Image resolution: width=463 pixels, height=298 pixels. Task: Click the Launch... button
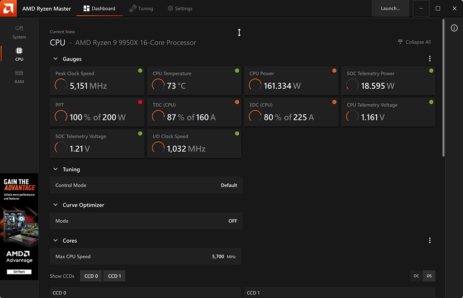[x=390, y=8]
